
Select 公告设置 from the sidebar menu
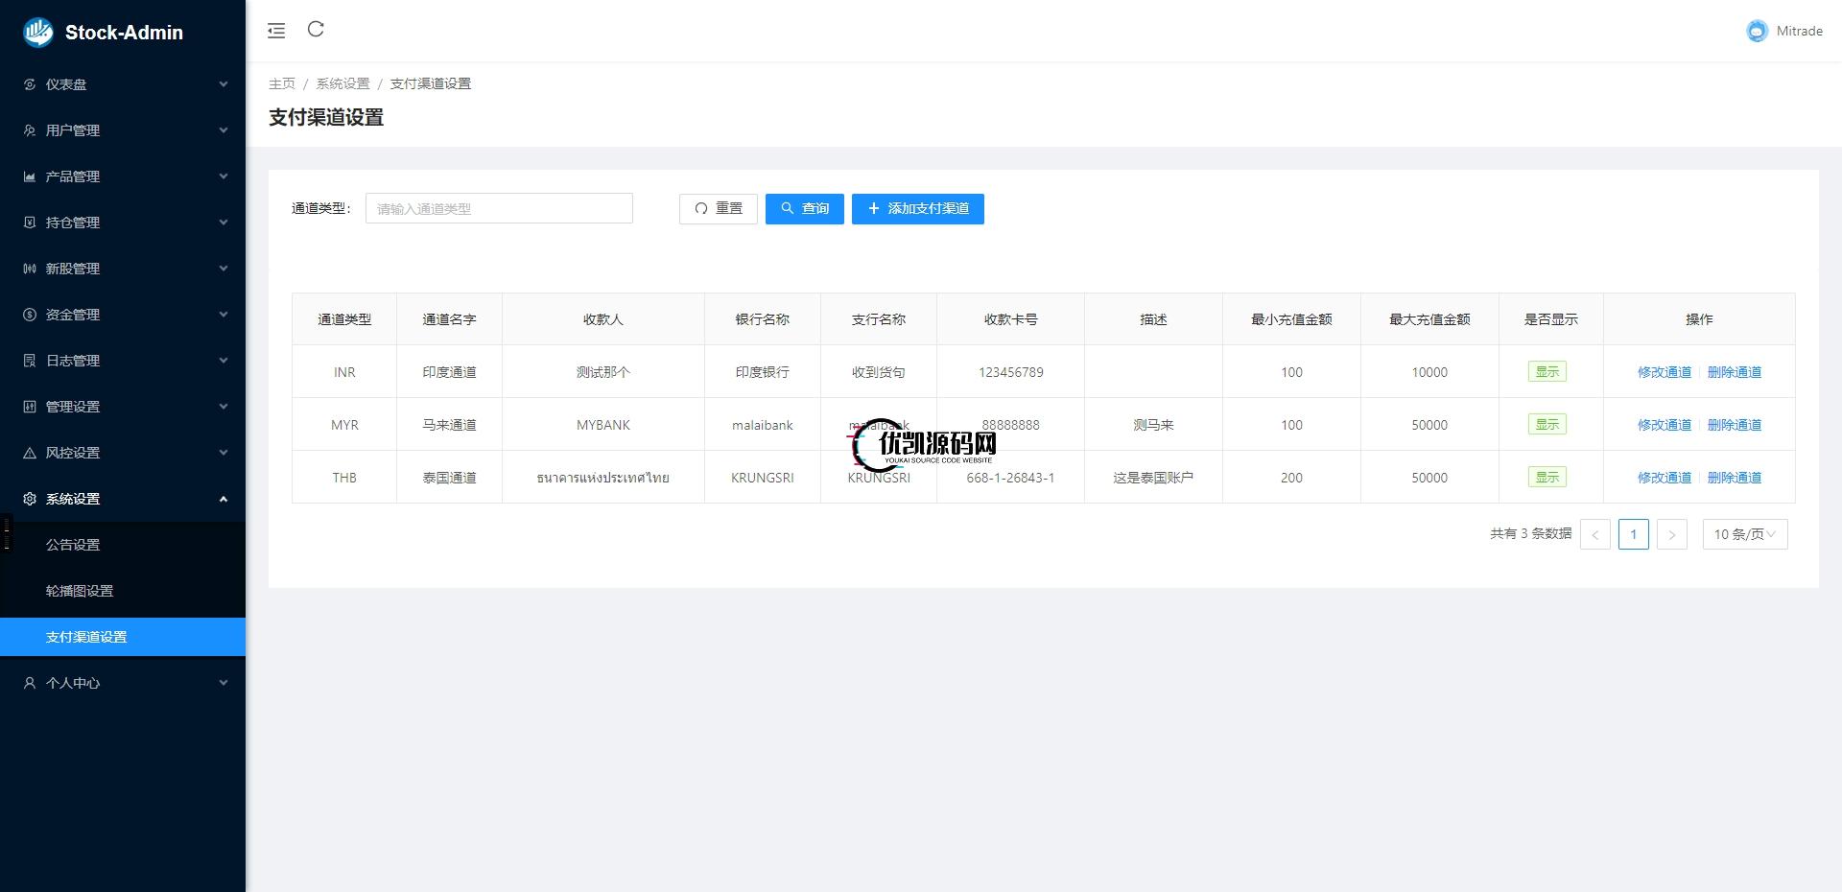pos(71,544)
